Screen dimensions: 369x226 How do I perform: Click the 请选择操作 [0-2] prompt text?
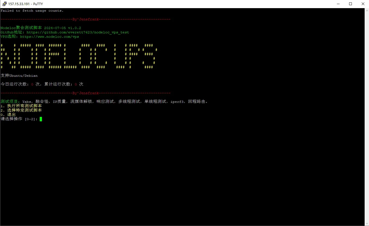point(19,119)
